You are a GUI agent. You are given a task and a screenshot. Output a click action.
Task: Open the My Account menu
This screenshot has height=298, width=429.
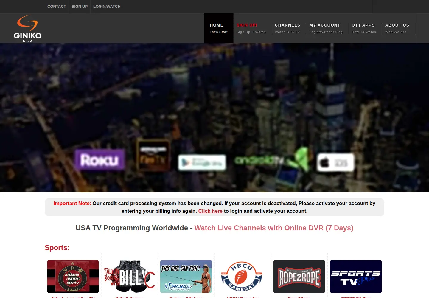coord(326,28)
